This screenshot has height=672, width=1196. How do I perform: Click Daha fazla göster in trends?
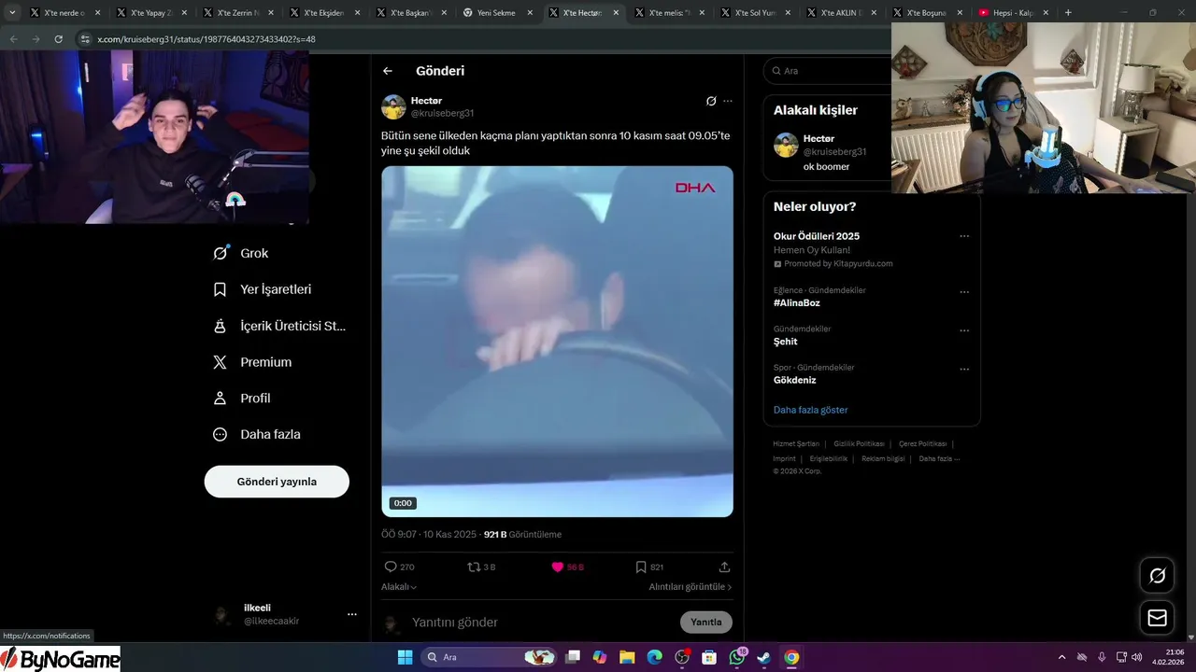811,410
